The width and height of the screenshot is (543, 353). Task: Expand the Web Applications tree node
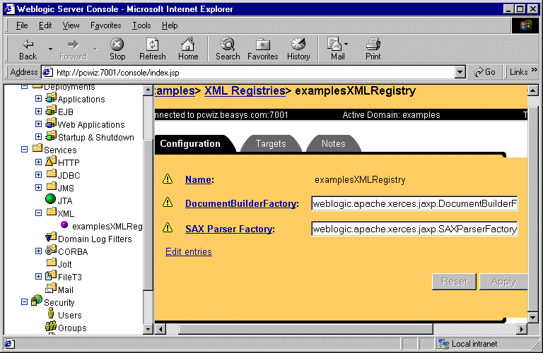point(38,124)
